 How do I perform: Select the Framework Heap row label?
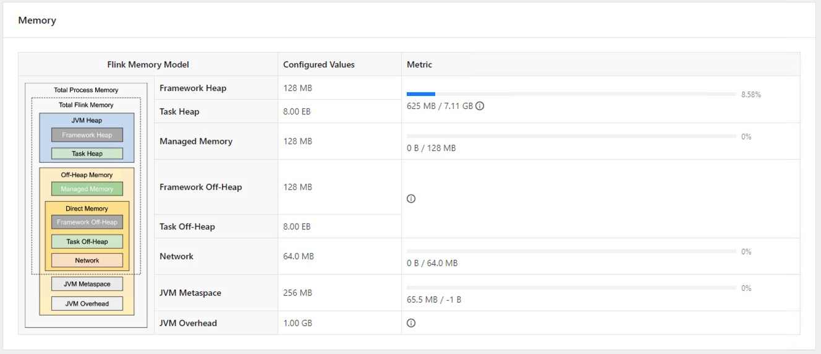193,88
